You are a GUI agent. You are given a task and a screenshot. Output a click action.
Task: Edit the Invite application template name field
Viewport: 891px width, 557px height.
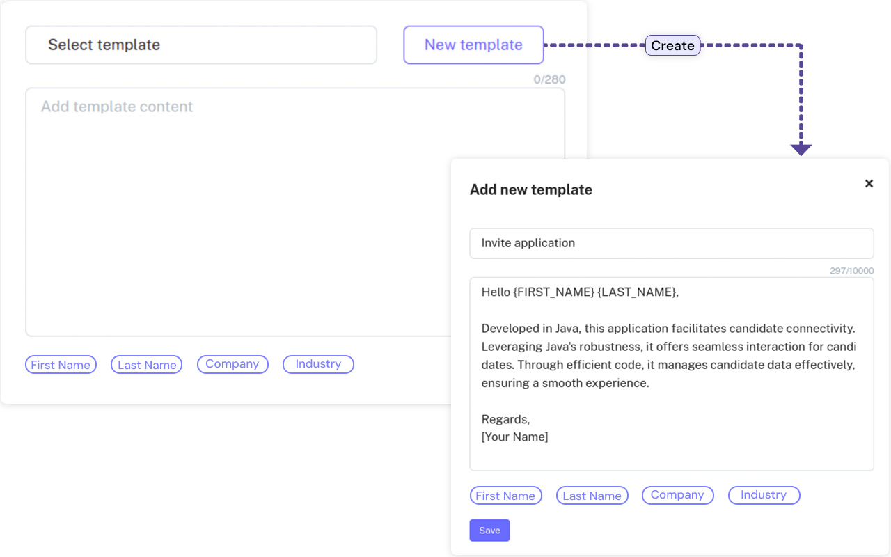click(672, 243)
